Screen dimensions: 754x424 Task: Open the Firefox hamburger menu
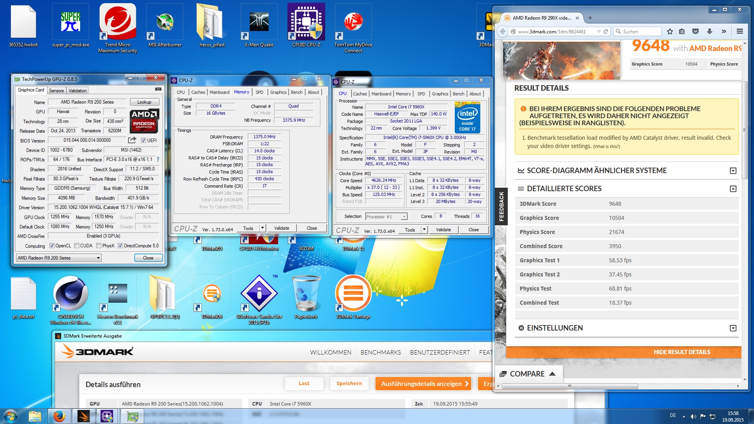tap(739, 31)
